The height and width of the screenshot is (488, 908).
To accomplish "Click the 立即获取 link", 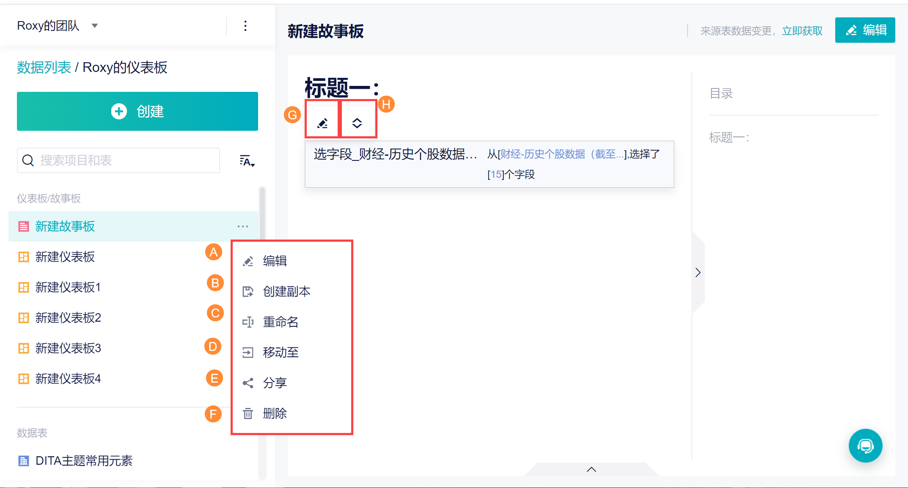I will coord(802,31).
